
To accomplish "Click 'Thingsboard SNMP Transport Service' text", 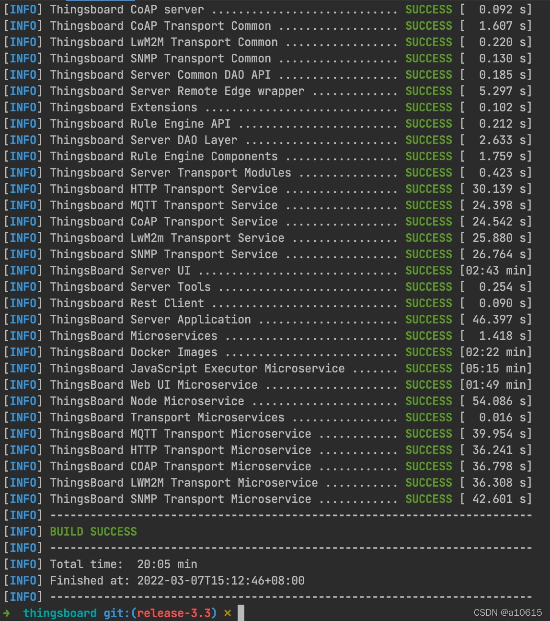I will [164, 254].
